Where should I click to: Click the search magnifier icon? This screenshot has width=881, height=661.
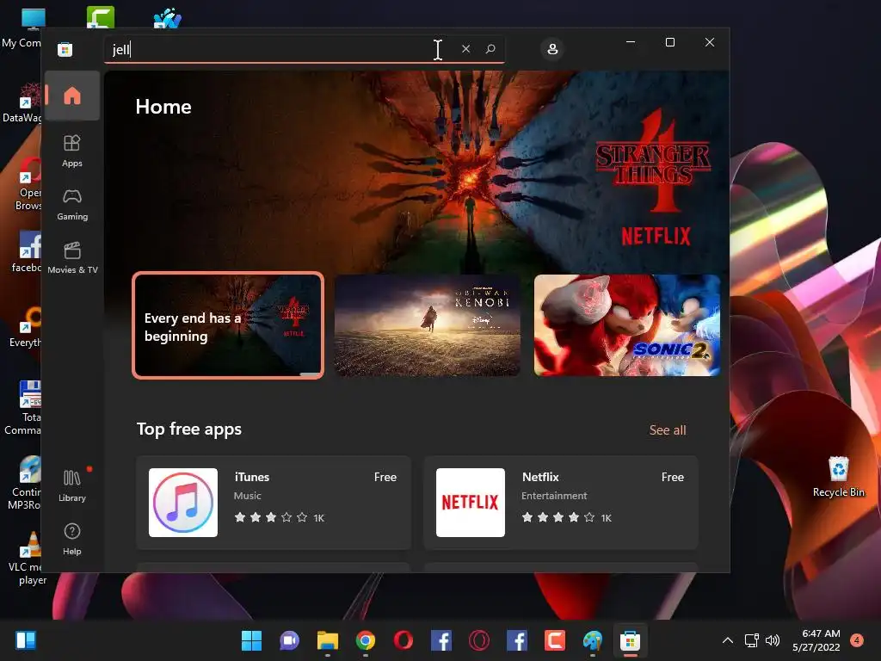point(490,49)
